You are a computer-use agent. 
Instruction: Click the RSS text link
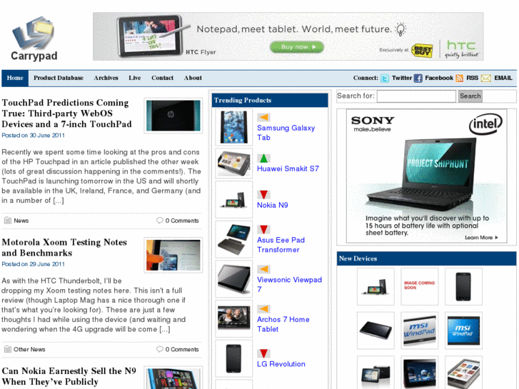coord(473,78)
